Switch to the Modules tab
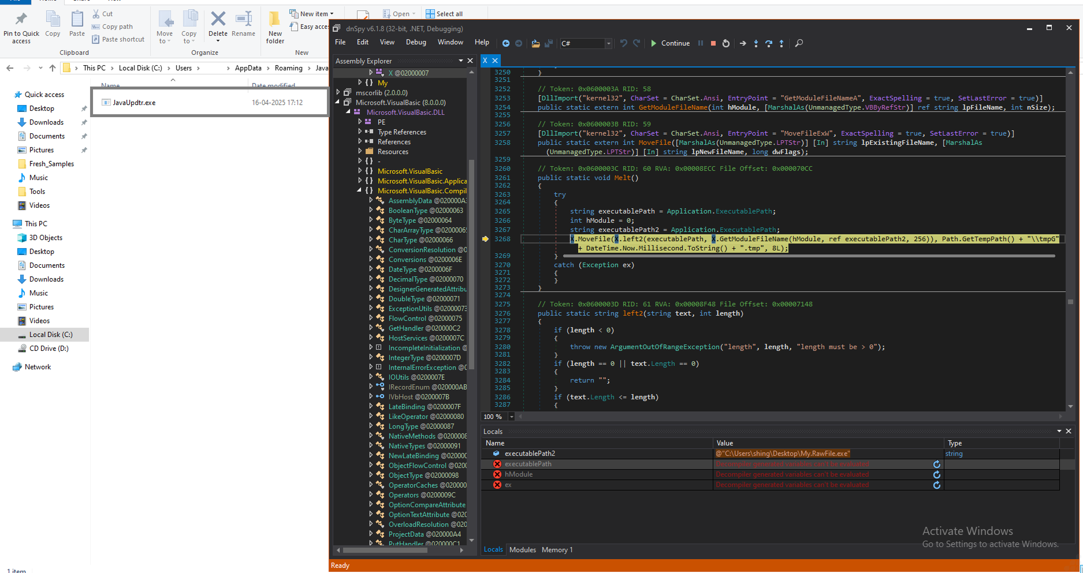 [522, 550]
